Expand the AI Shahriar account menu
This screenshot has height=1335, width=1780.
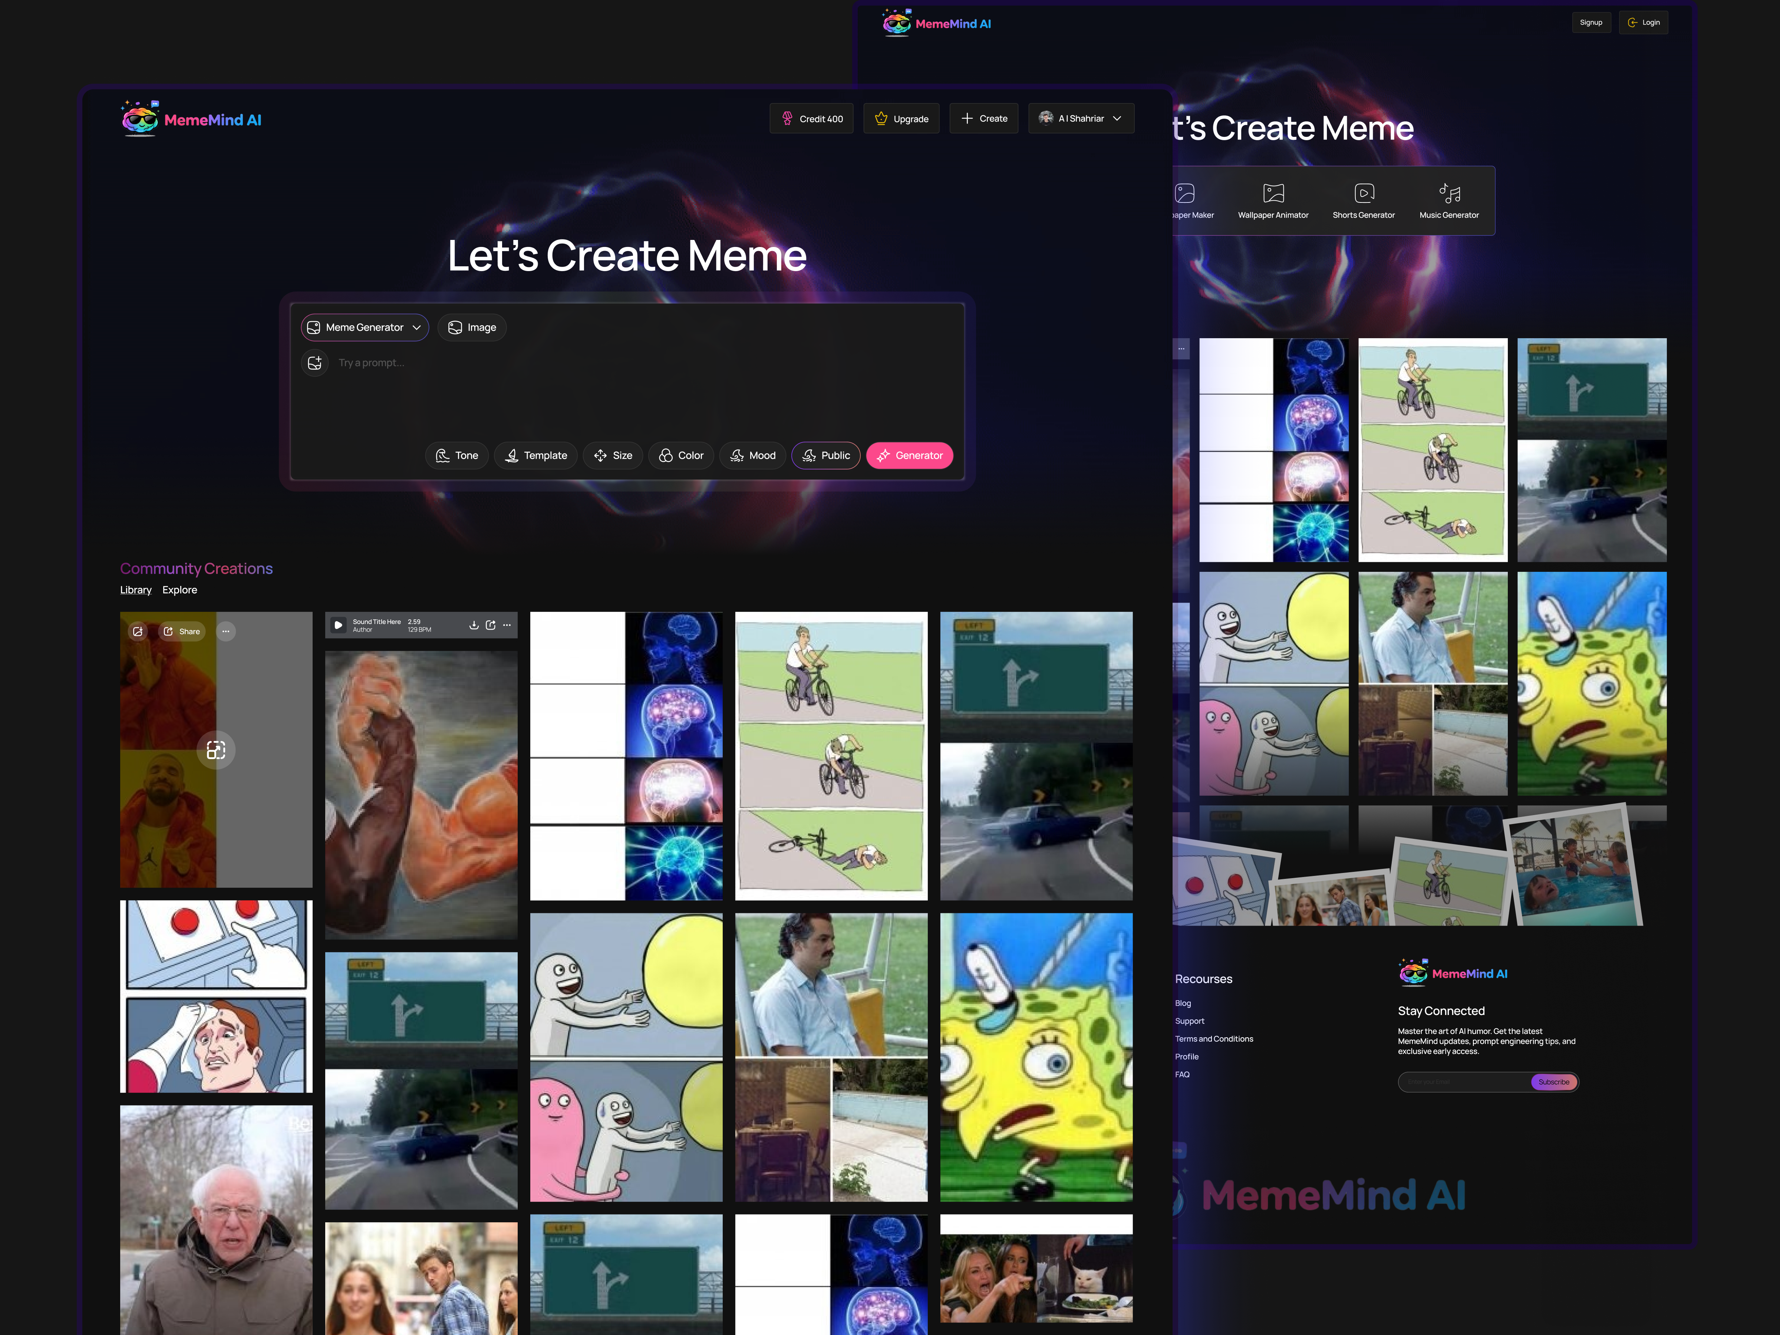click(x=1081, y=118)
